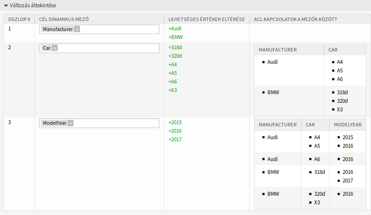
Task: Open the ModelYear dynamic field selector
Action: click(99, 123)
